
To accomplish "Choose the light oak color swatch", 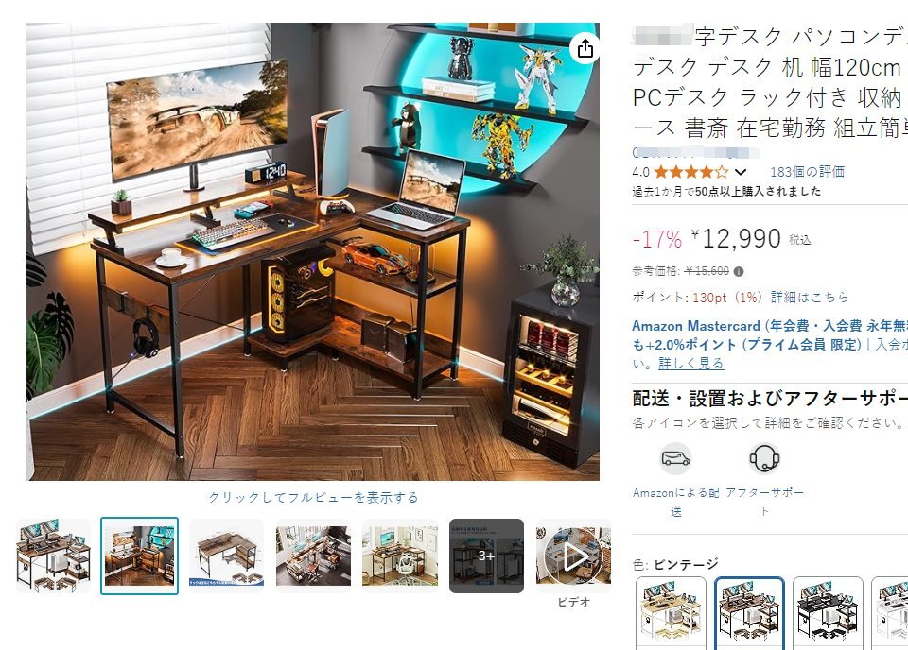I will [x=671, y=613].
